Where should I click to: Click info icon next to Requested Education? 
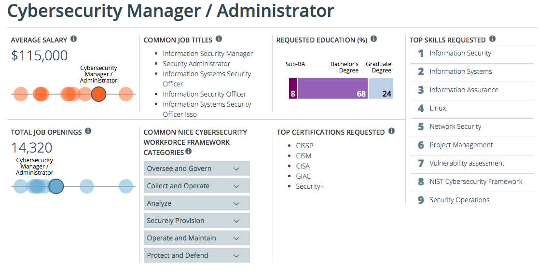point(373,39)
